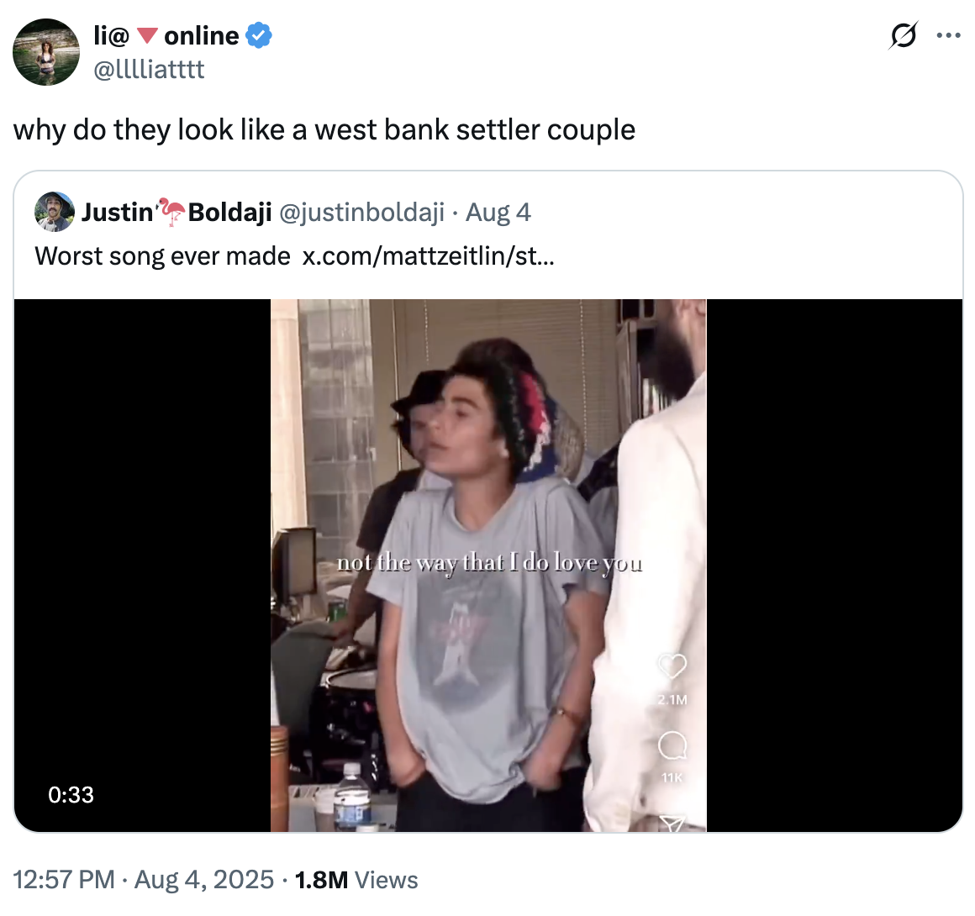This screenshot has width=975, height=916.
Task: Click the 12:57 PM · Aug 4, 2025 timestamp
Action: [144, 880]
